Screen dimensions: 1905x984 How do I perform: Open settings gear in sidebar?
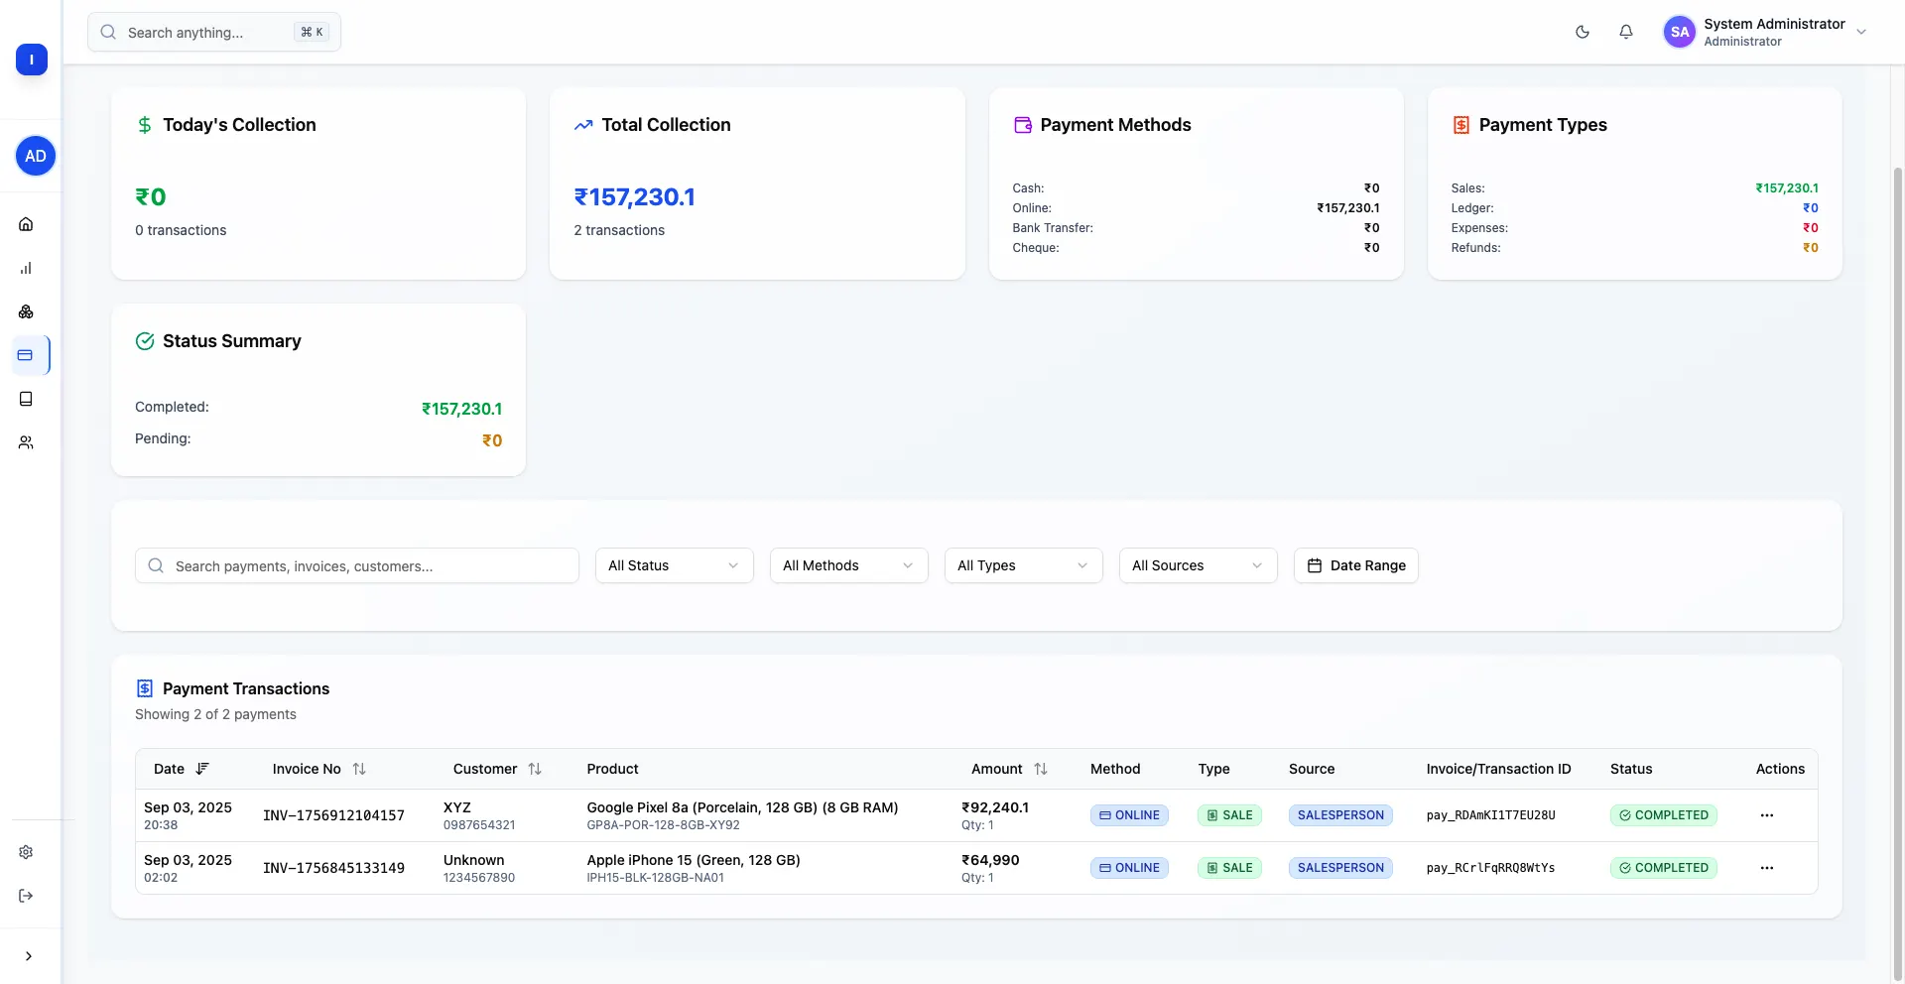26,852
